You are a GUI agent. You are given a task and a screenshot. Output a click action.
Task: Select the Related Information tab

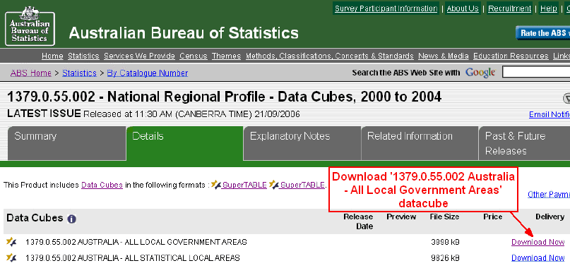click(x=420, y=143)
